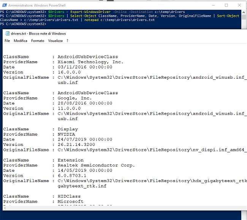Click 'Select-Object' in PowerShell command

click(x=83, y=16)
